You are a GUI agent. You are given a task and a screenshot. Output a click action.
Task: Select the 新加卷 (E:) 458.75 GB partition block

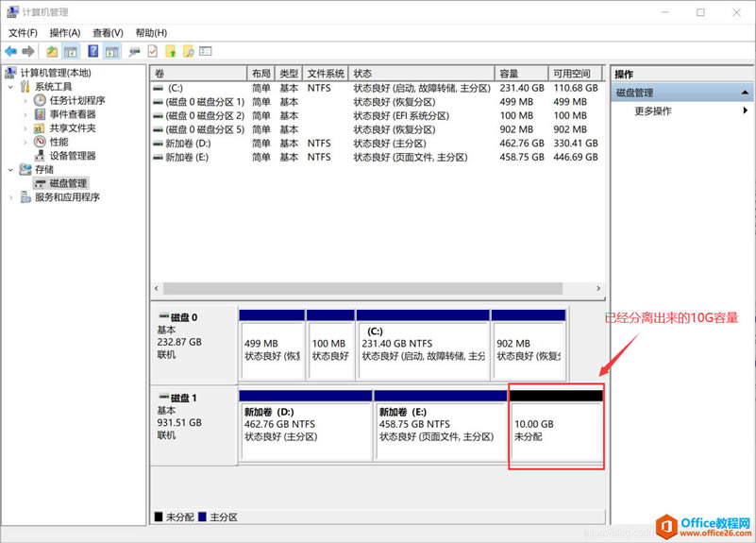(441, 425)
